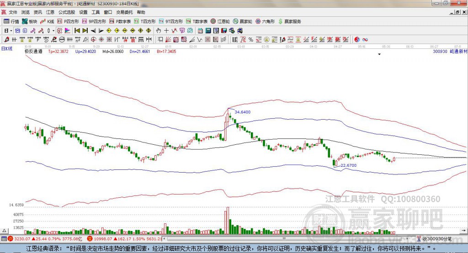Open the T数字表 tool

(197, 21)
